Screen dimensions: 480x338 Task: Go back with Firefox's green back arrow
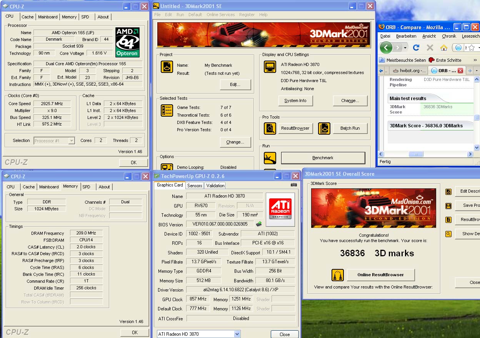[386, 48]
